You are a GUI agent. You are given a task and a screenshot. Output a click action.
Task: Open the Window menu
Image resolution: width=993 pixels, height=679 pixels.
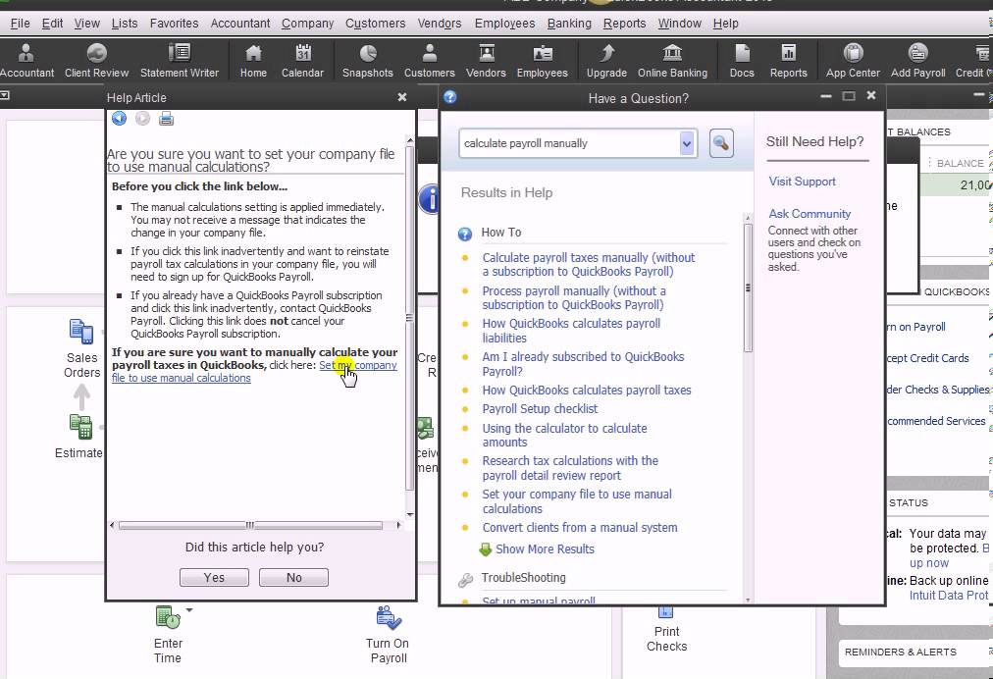(680, 24)
